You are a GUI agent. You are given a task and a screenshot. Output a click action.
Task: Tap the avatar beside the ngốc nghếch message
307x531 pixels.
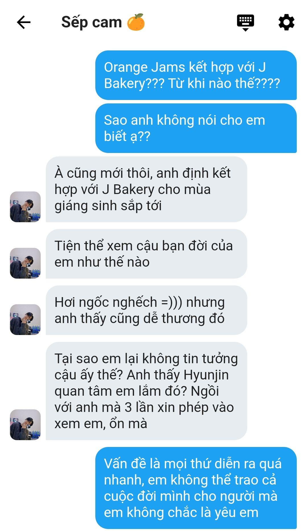[25, 320]
